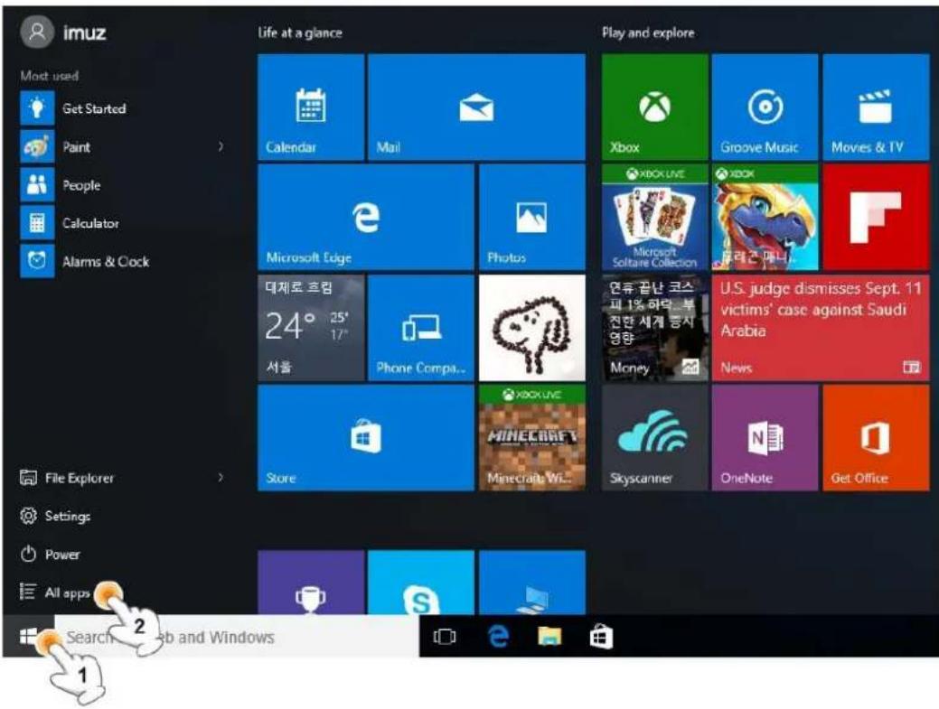Click the Windows Start button
Screen dimensions: 939x709
tap(28, 637)
